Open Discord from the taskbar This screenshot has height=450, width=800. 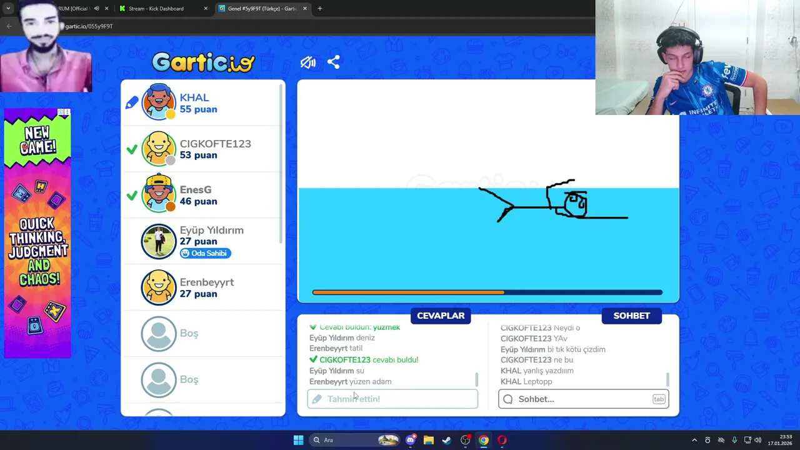(411, 440)
